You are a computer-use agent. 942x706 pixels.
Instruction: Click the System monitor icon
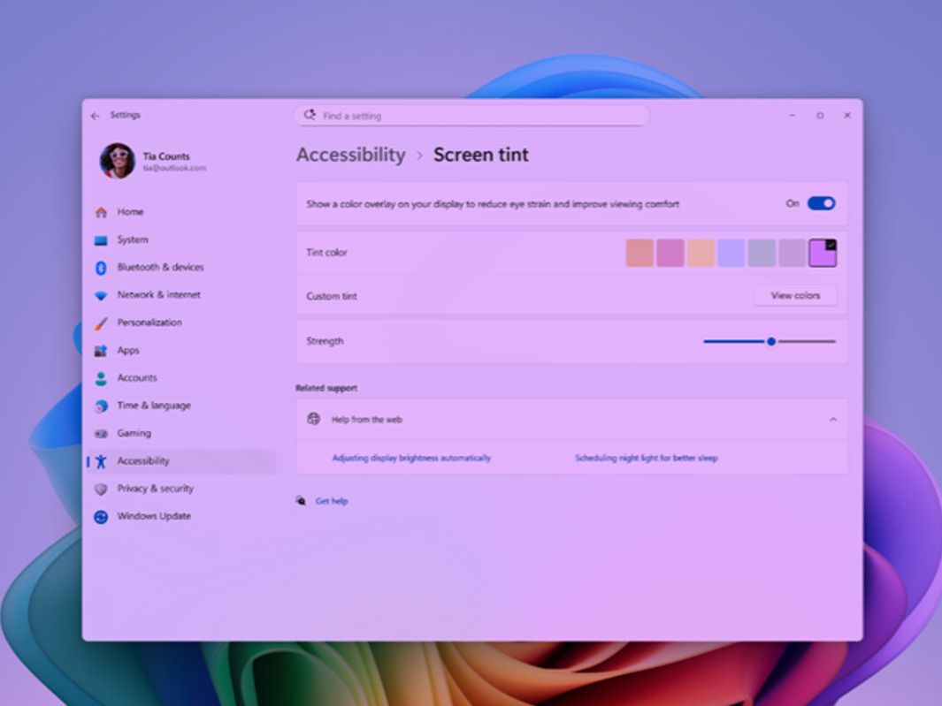pos(101,240)
